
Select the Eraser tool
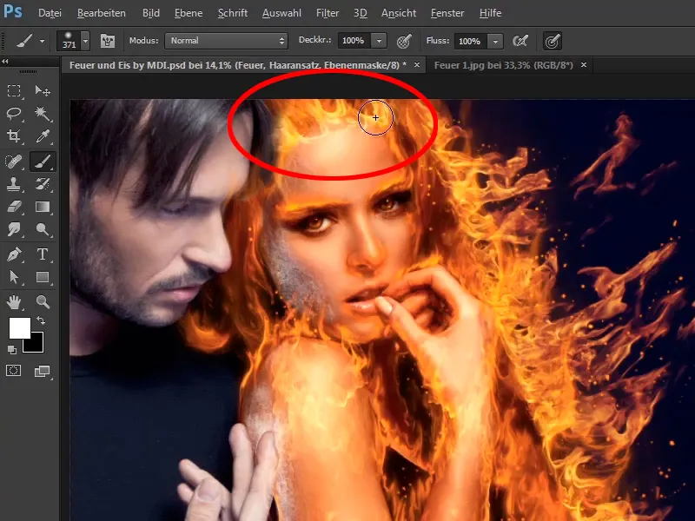[x=14, y=207]
